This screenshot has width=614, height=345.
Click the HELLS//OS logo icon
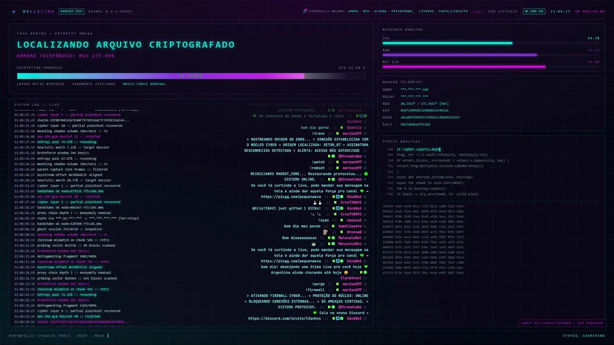[14, 11]
